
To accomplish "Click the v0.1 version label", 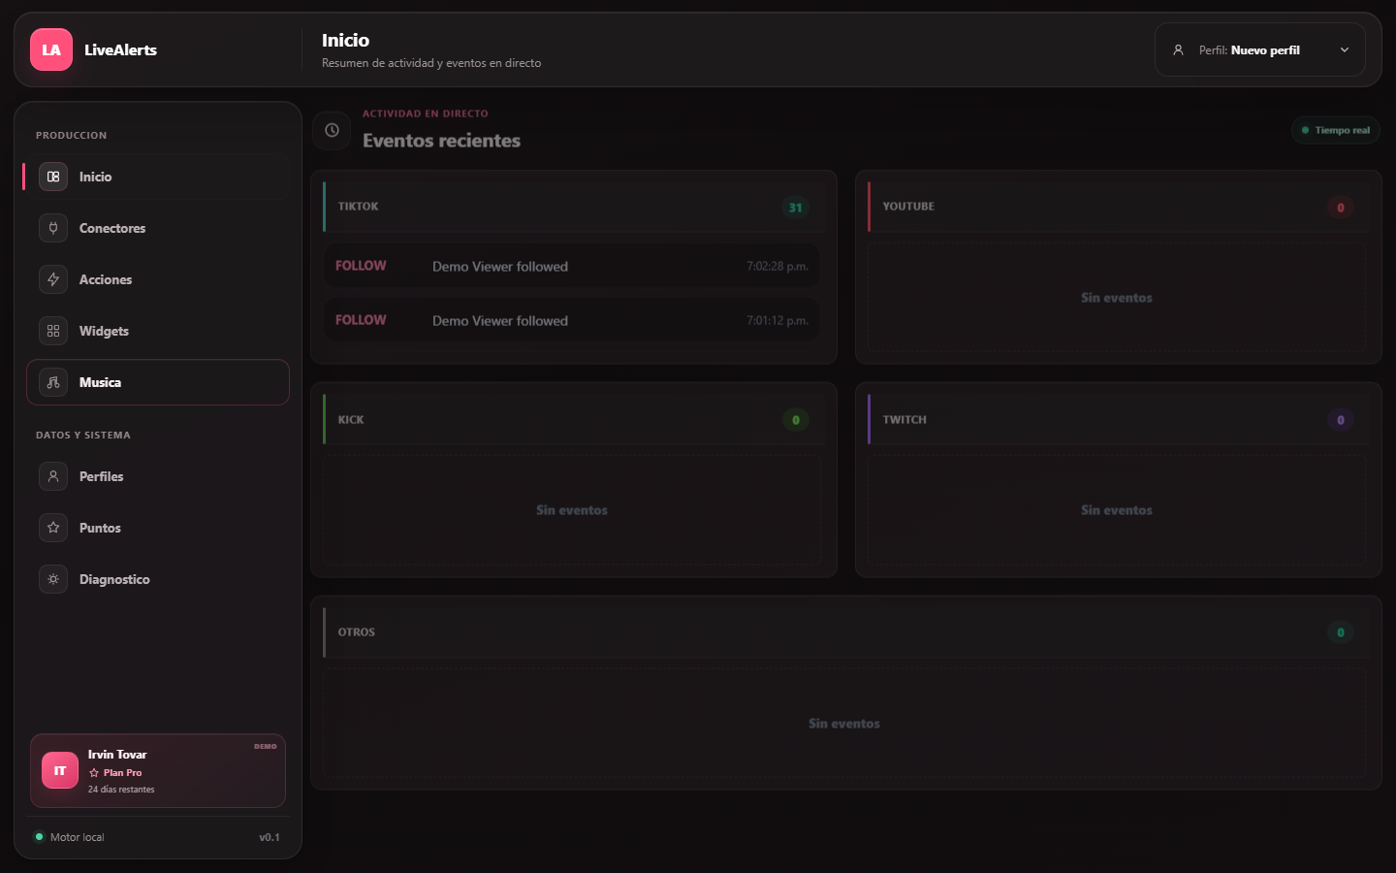I will pyautogui.click(x=270, y=837).
